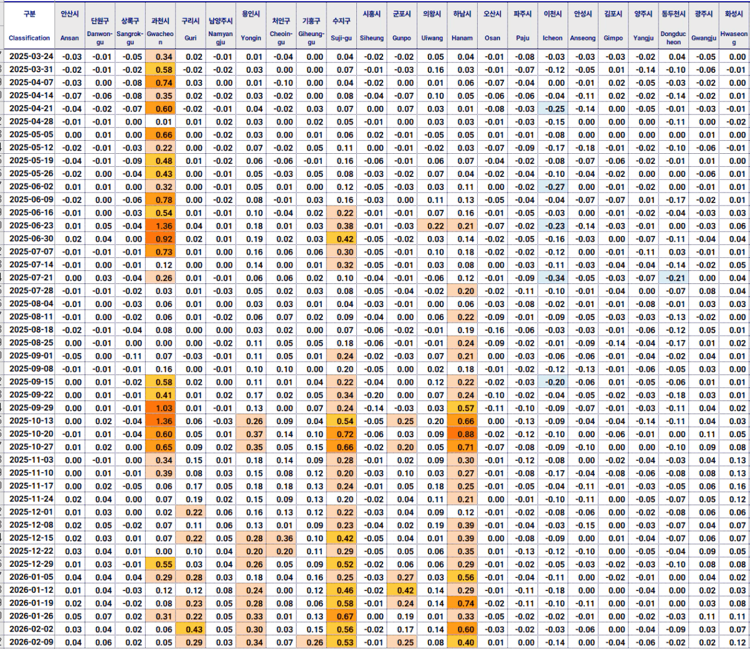The image size is (750, 649).
Task: Click Giheung-gu value 0.26 in row 2026-02-09
Action: point(311,642)
